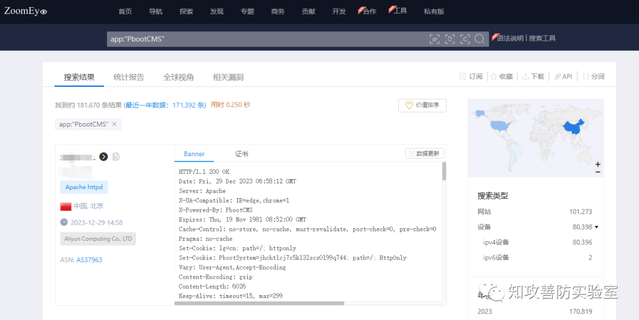Expand the 设备 count dropdown arrow
Image resolution: width=639 pixels, height=320 pixels.
coord(596,227)
